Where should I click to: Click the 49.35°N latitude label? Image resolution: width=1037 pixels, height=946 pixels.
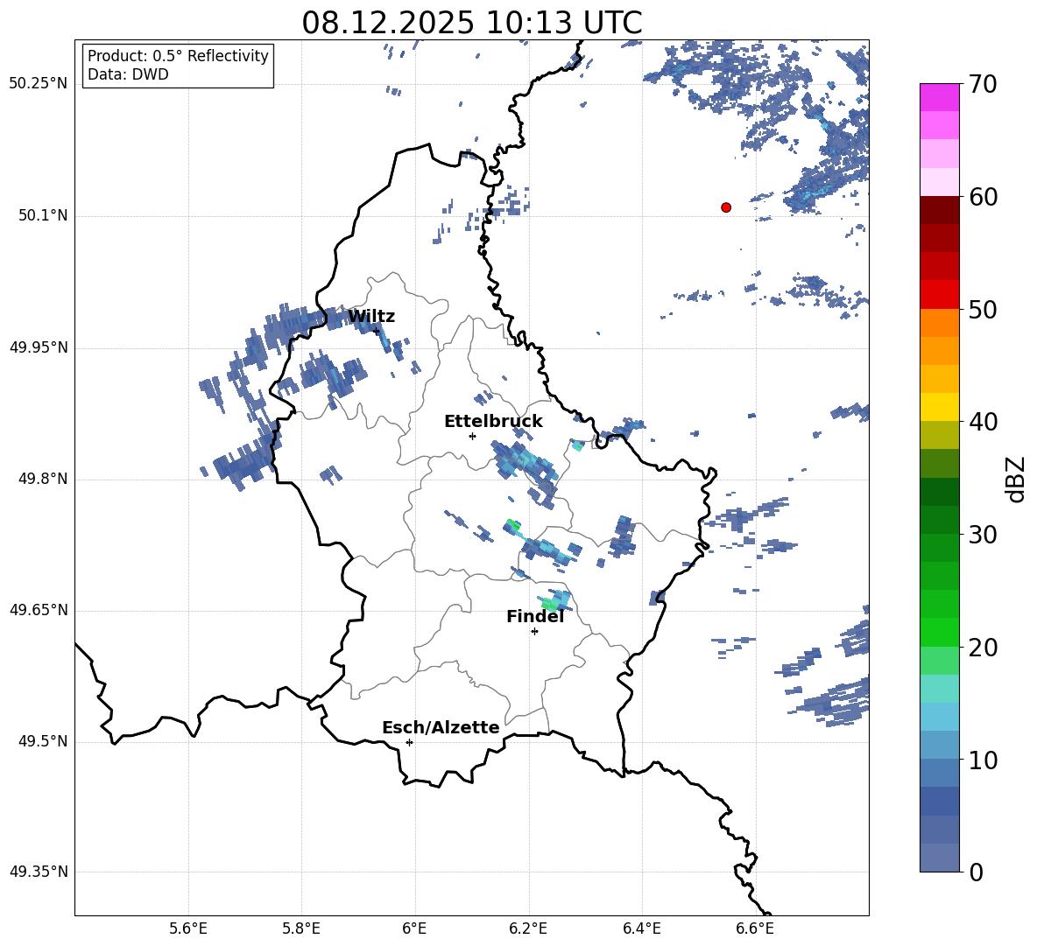pyautogui.click(x=39, y=872)
